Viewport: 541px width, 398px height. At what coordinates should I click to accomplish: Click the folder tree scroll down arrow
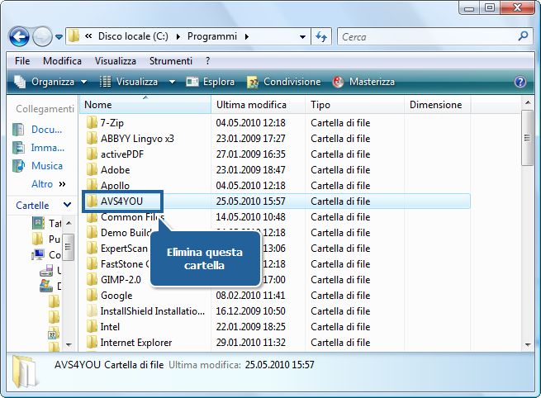(69, 344)
